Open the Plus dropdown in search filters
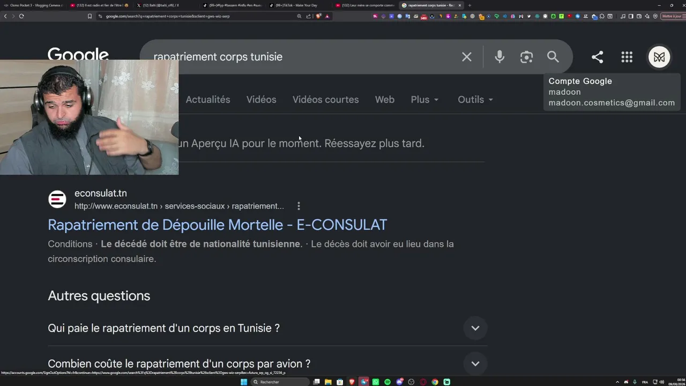This screenshot has width=686, height=386. point(424,100)
